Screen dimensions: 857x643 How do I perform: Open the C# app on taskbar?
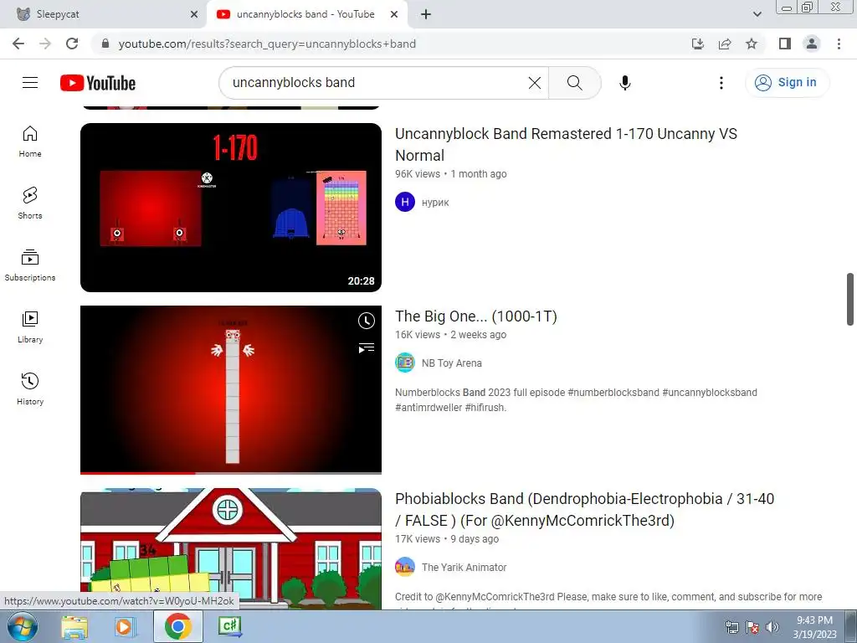(229, 626)
